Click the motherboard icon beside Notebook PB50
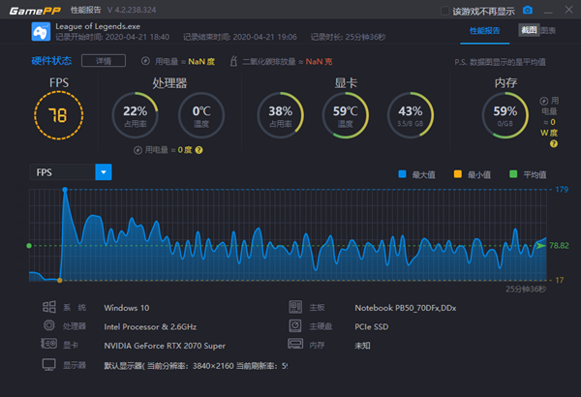 297,307
